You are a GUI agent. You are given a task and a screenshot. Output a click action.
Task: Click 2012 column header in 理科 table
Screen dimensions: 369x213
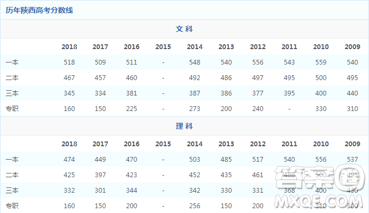click(258, 144)
